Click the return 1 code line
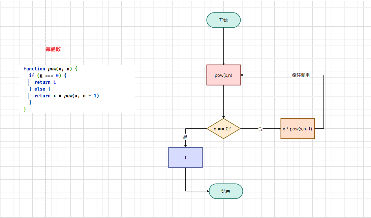The width and height of the screenshot is (371, 218). tap(45, 82)
